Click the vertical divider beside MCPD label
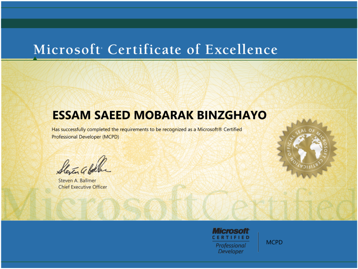The image size is (358, 269). point(258,242)
